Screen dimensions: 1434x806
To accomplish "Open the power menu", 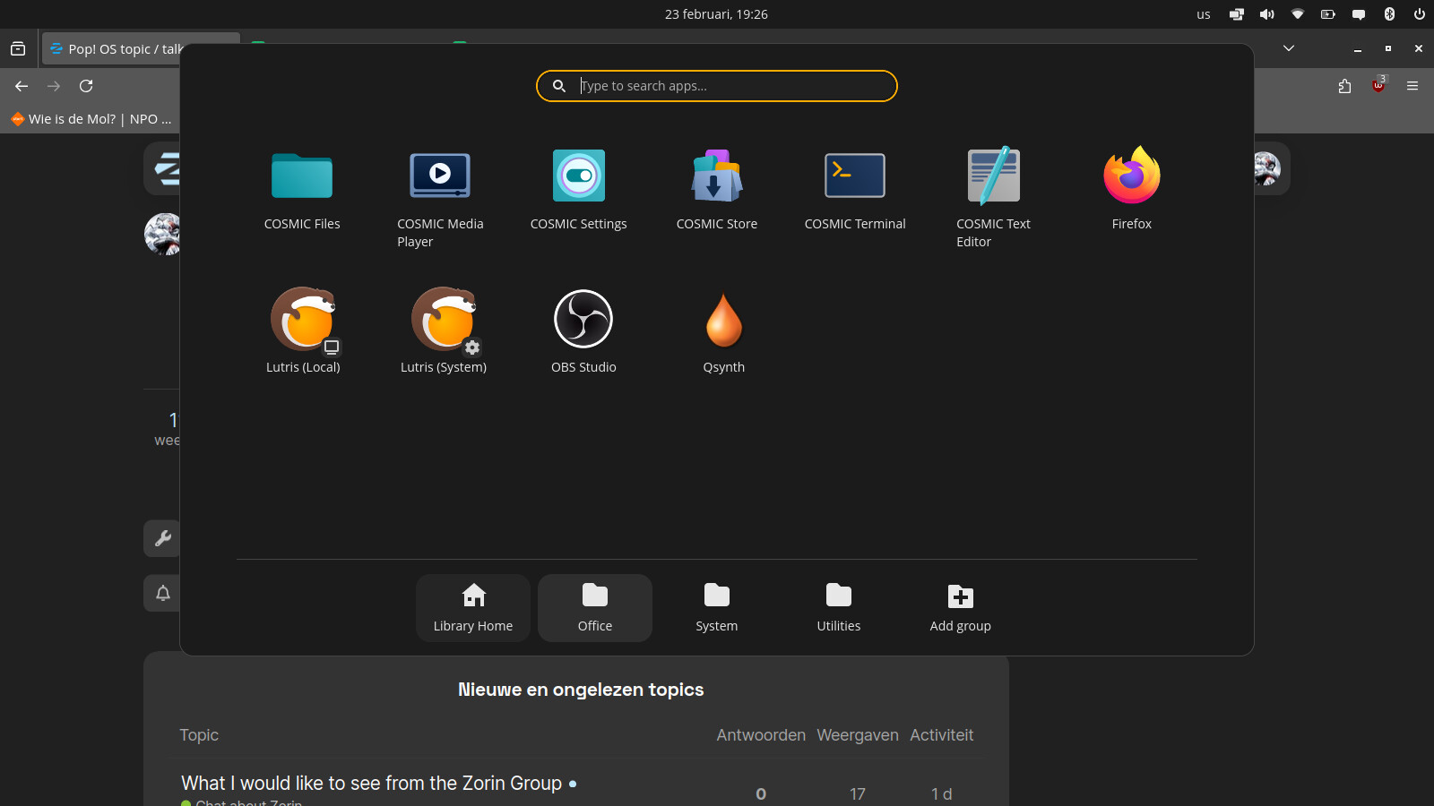I will pyautogui.click(x=1420, y=14).
